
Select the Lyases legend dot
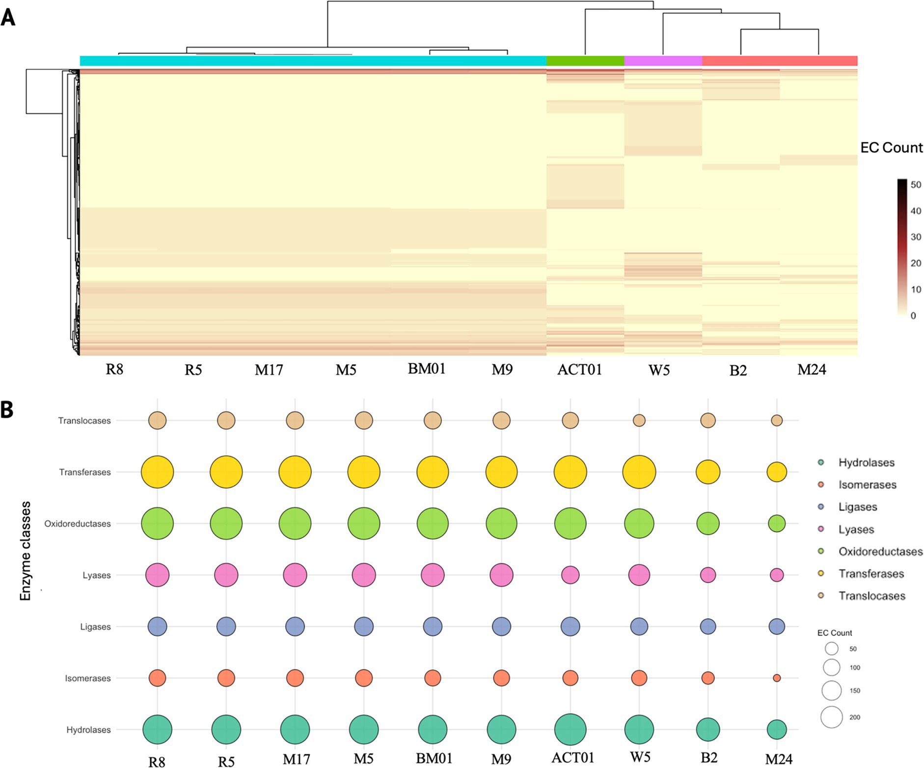(821, 529)
